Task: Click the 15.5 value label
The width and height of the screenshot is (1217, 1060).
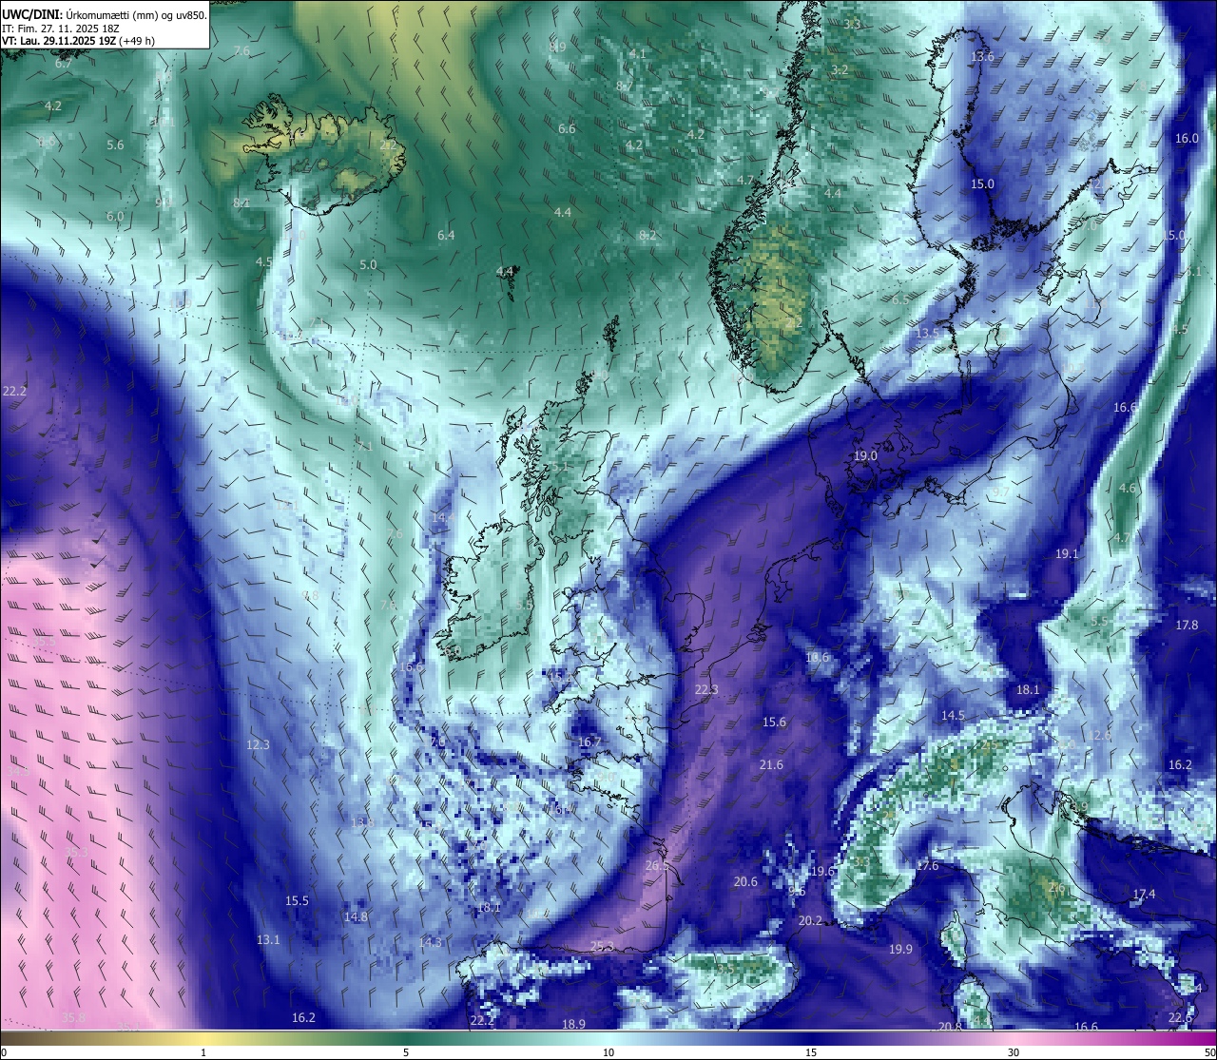Action: (x=297, y=901)
